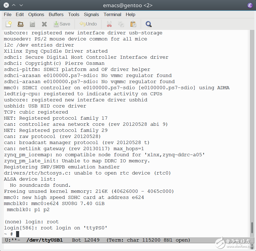Open the Options menu

coord(36,14)
